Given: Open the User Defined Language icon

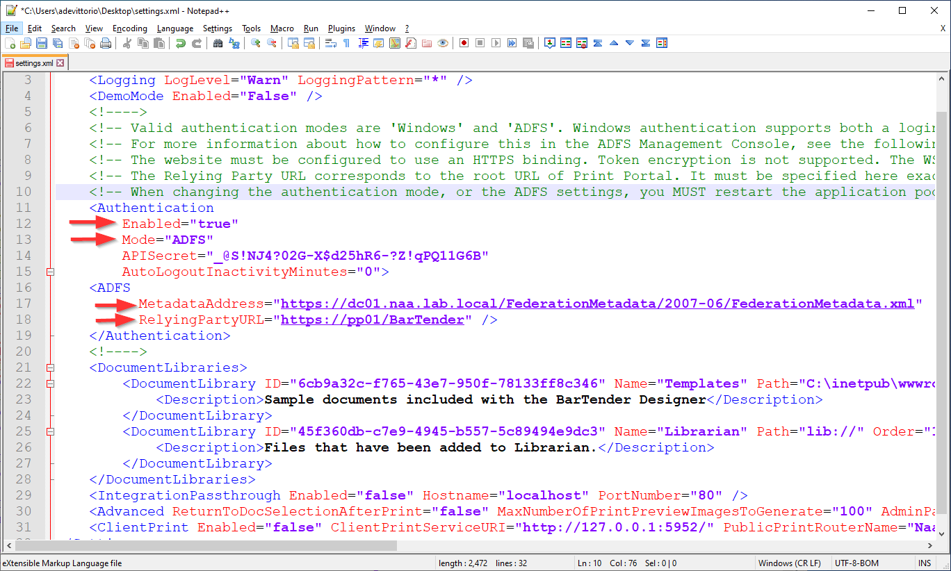Looking at the screenshot, I should click(x=379, y=43).
